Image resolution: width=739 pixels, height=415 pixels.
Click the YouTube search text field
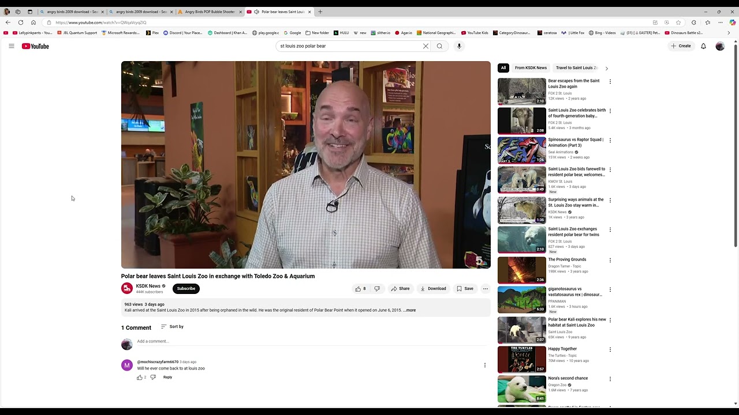click(350, 46)
